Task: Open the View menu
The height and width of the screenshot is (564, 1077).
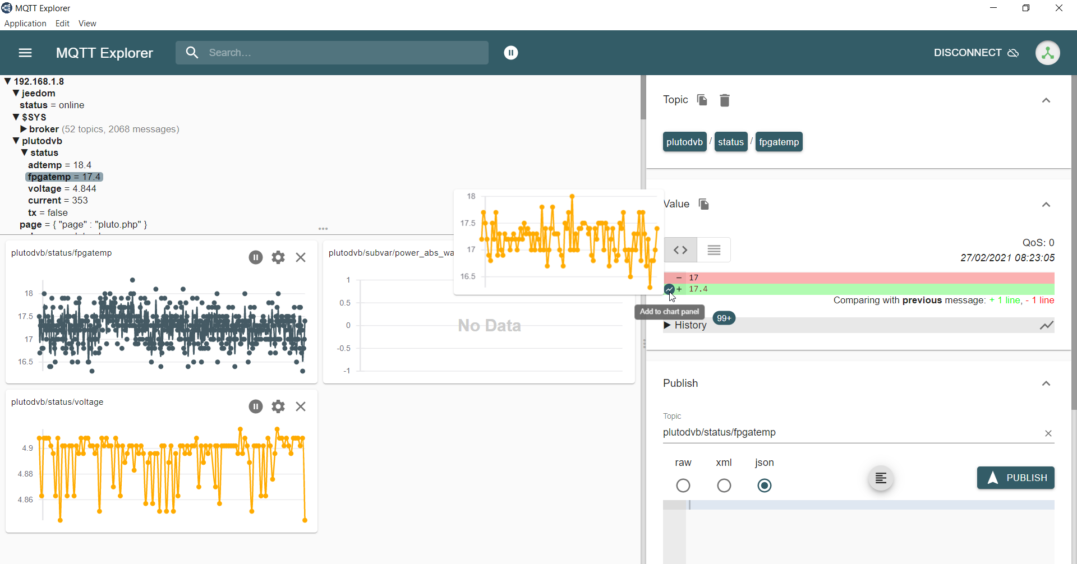Action: pos(87,24)
